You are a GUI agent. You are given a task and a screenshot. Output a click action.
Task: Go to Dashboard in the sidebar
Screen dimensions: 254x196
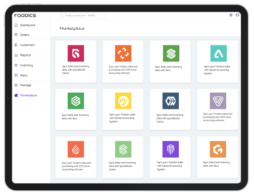[x=31, y=25]
